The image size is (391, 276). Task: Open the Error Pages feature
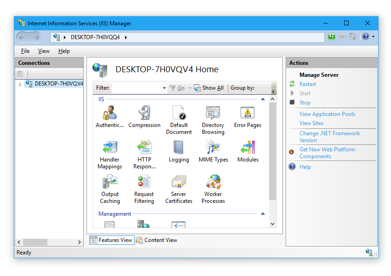coord(247,116)
